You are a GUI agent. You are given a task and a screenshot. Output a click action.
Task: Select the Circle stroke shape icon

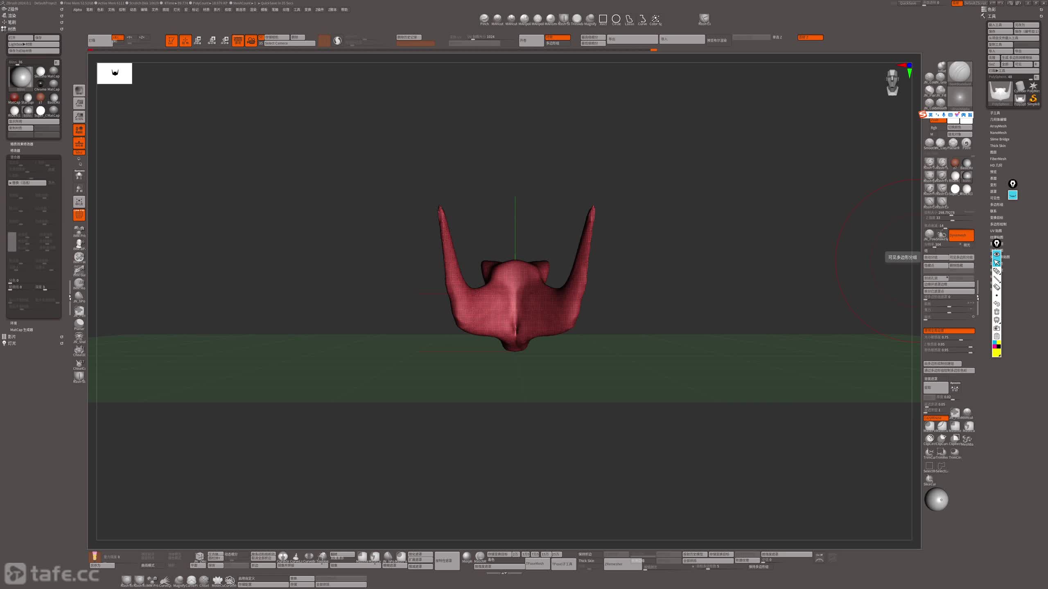point(616,19)
